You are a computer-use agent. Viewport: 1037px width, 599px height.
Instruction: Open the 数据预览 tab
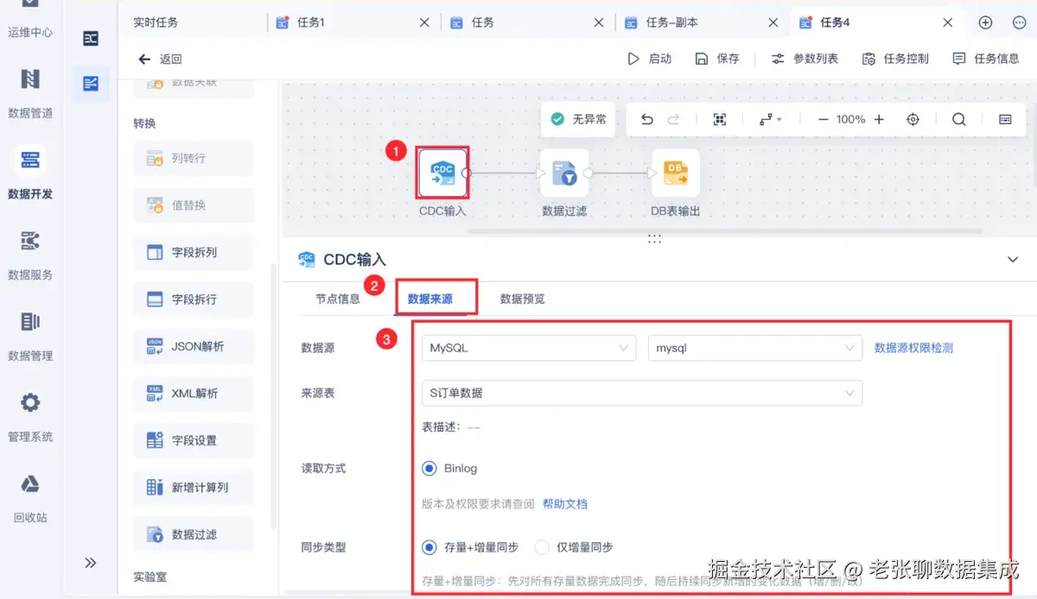pos(523,299)
